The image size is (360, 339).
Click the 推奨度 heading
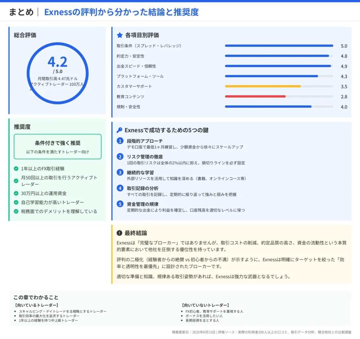[x=22, y=127]
